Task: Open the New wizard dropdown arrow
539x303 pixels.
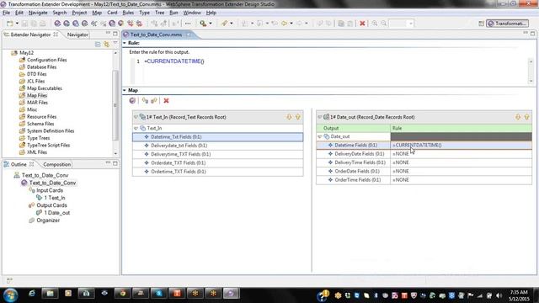Action: pos(17,24)
